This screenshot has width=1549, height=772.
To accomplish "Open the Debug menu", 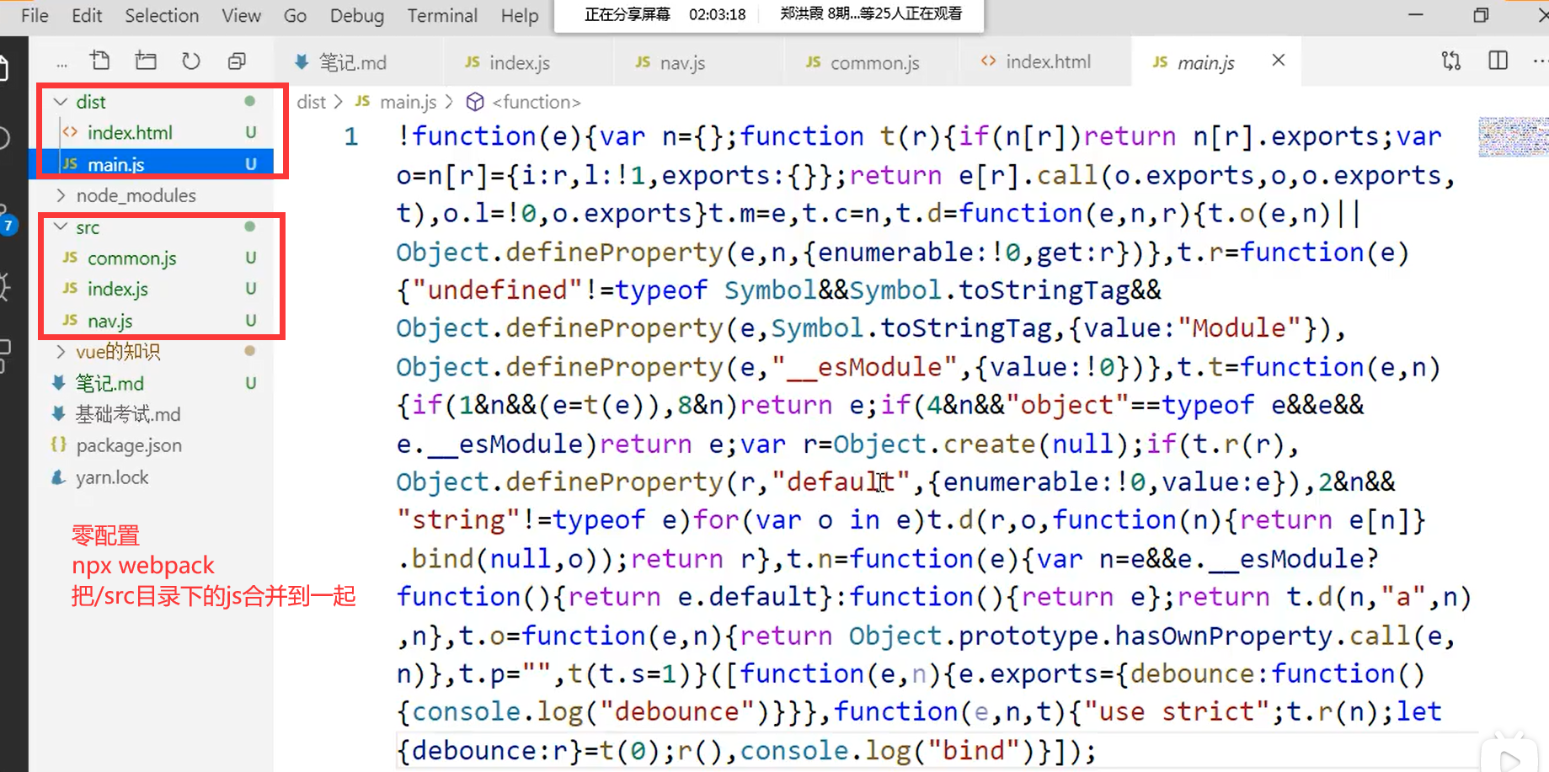I will point(357,15).
